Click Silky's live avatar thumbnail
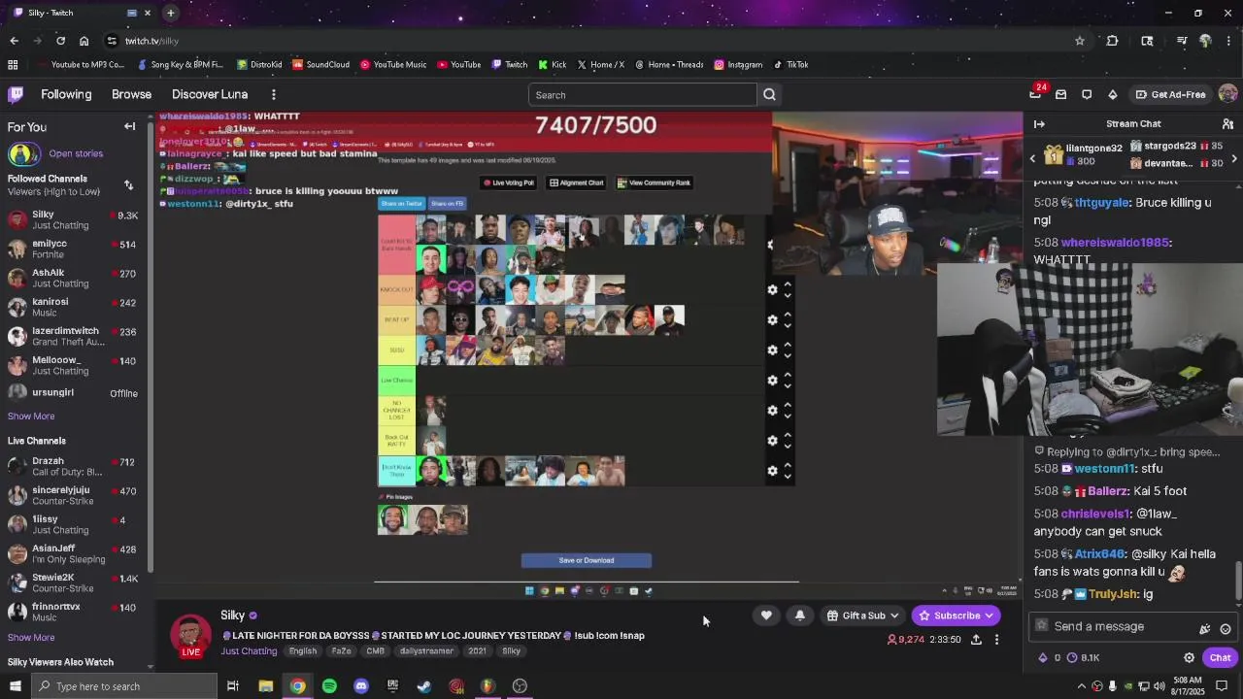 click(x=191, y=635)
